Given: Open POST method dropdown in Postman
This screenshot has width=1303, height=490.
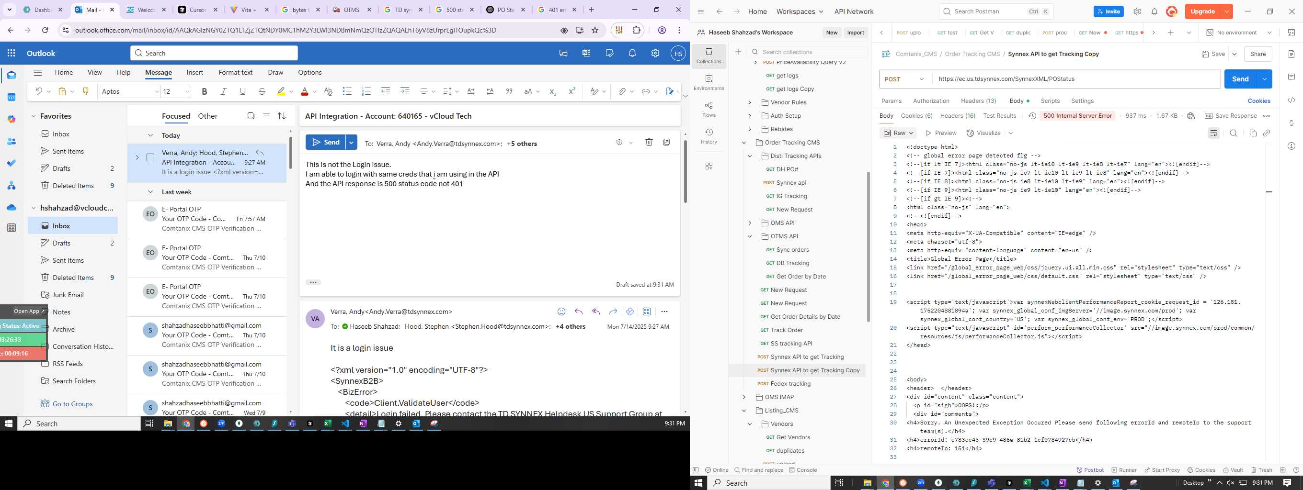Looking at the screenshot, I should tap(905, 79).
